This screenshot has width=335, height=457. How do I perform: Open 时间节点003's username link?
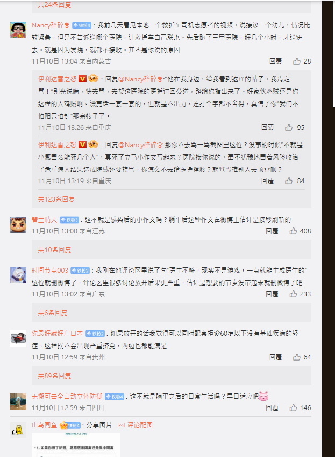click(49, 270)
